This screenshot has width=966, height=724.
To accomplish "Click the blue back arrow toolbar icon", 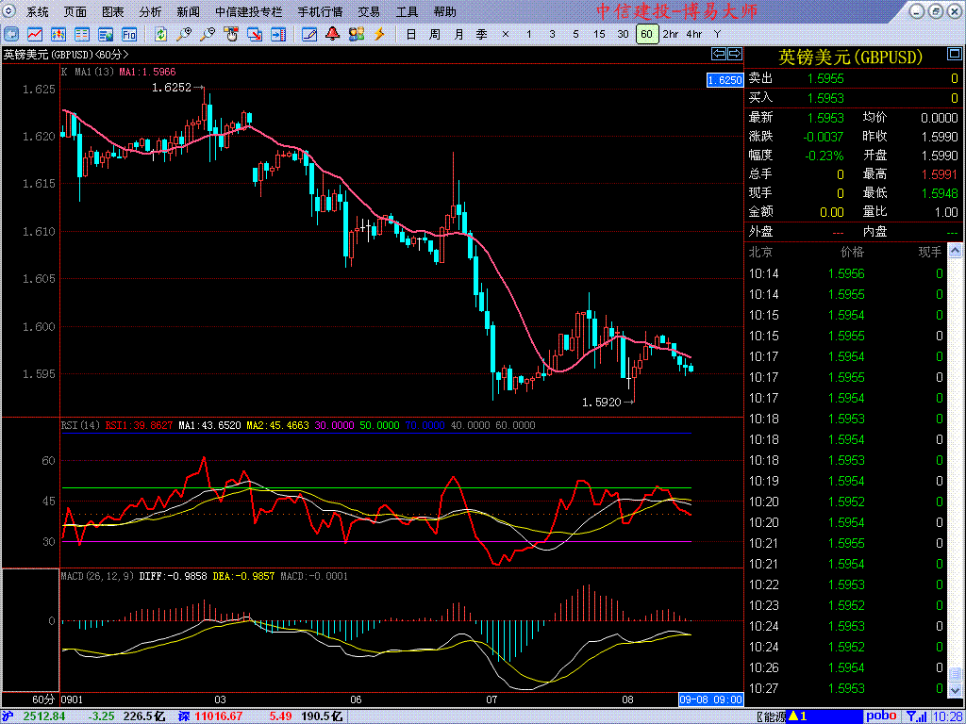I will click(x=12, y=34).
